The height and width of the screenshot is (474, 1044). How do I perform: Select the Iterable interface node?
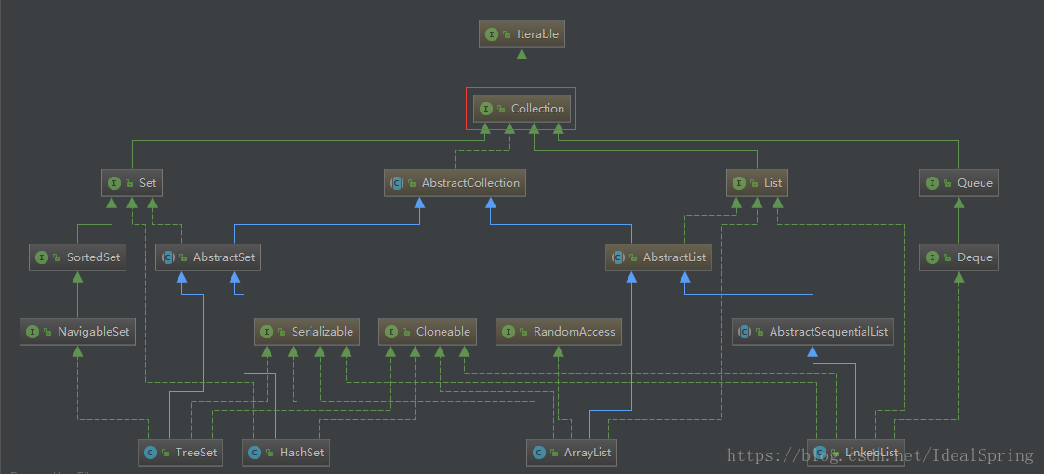[522, 34]
